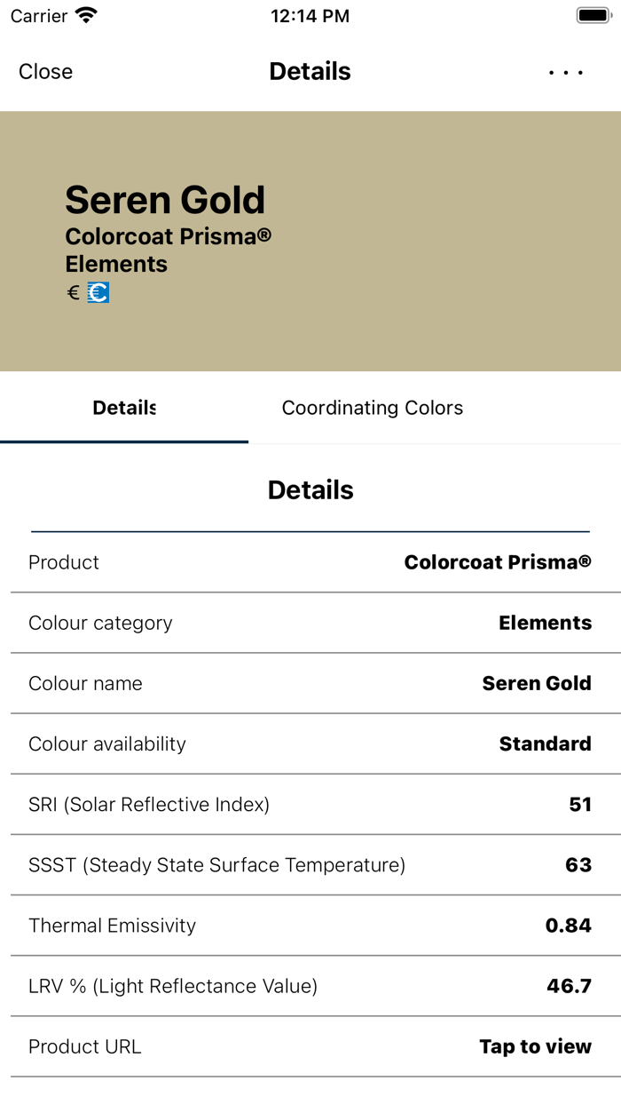
Task: Tap the battery indicator in the status bar
Action: 593,13
